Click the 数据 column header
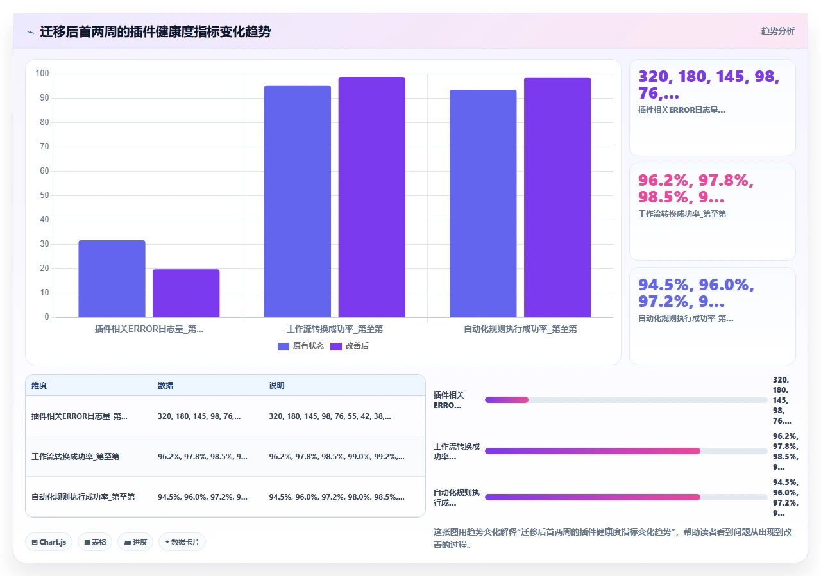Image resolution: width=821 pixels, height=576 pixels. (x=165, y=386)
